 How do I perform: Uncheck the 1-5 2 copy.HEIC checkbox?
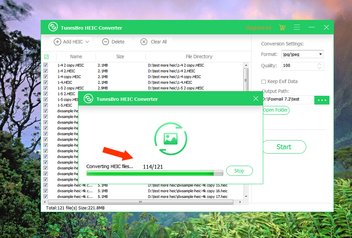point(45,88)
